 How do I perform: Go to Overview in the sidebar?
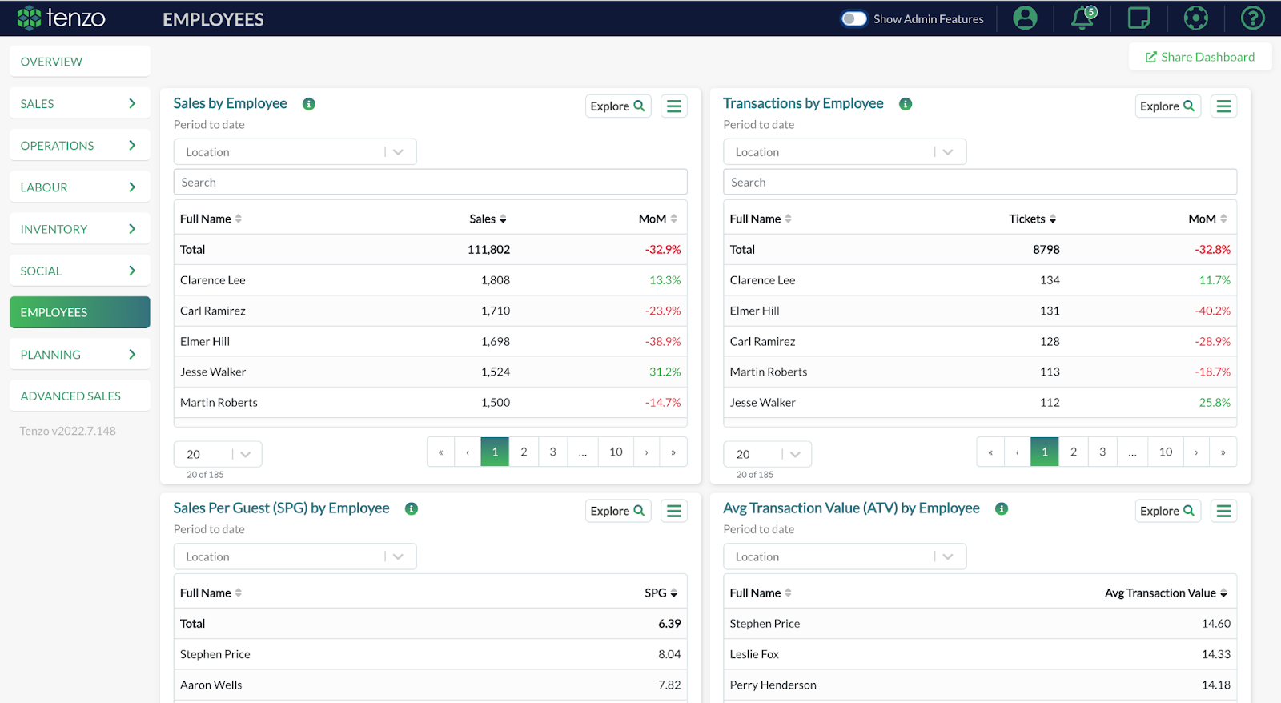[79, 62]
